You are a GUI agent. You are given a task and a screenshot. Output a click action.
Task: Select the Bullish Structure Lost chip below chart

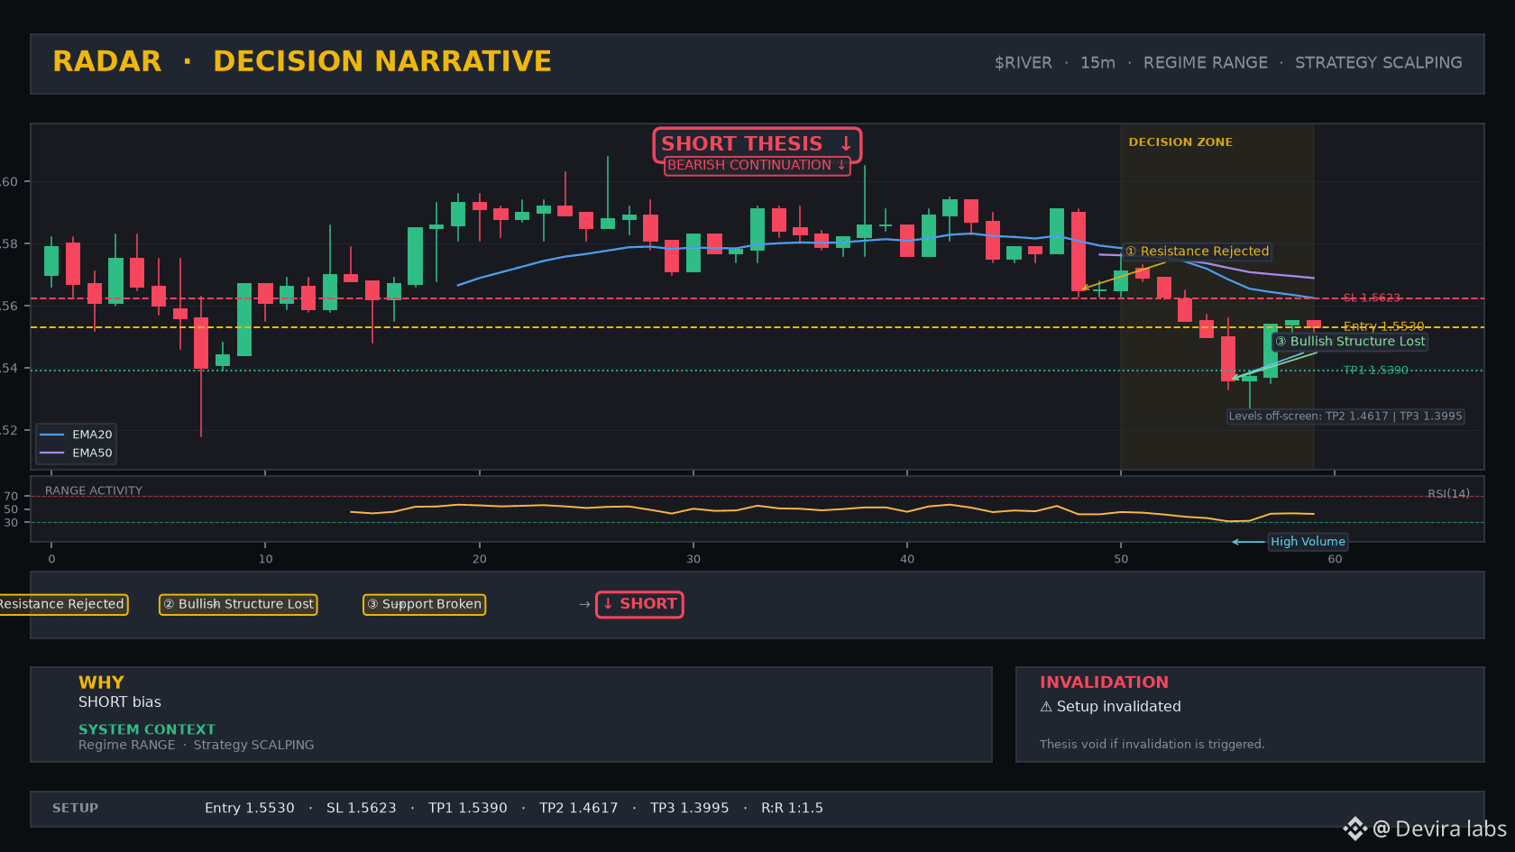238,604
